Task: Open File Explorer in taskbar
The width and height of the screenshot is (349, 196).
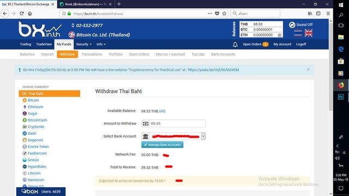Action: click(x=341, y=37)
